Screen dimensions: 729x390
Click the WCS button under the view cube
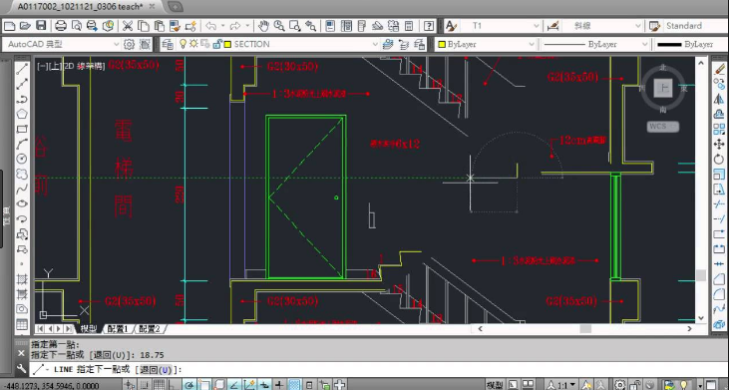click(662, 127)
